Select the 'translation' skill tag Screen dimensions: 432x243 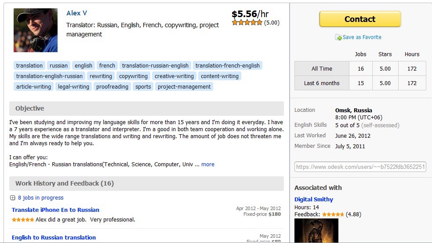coord(29,66)
